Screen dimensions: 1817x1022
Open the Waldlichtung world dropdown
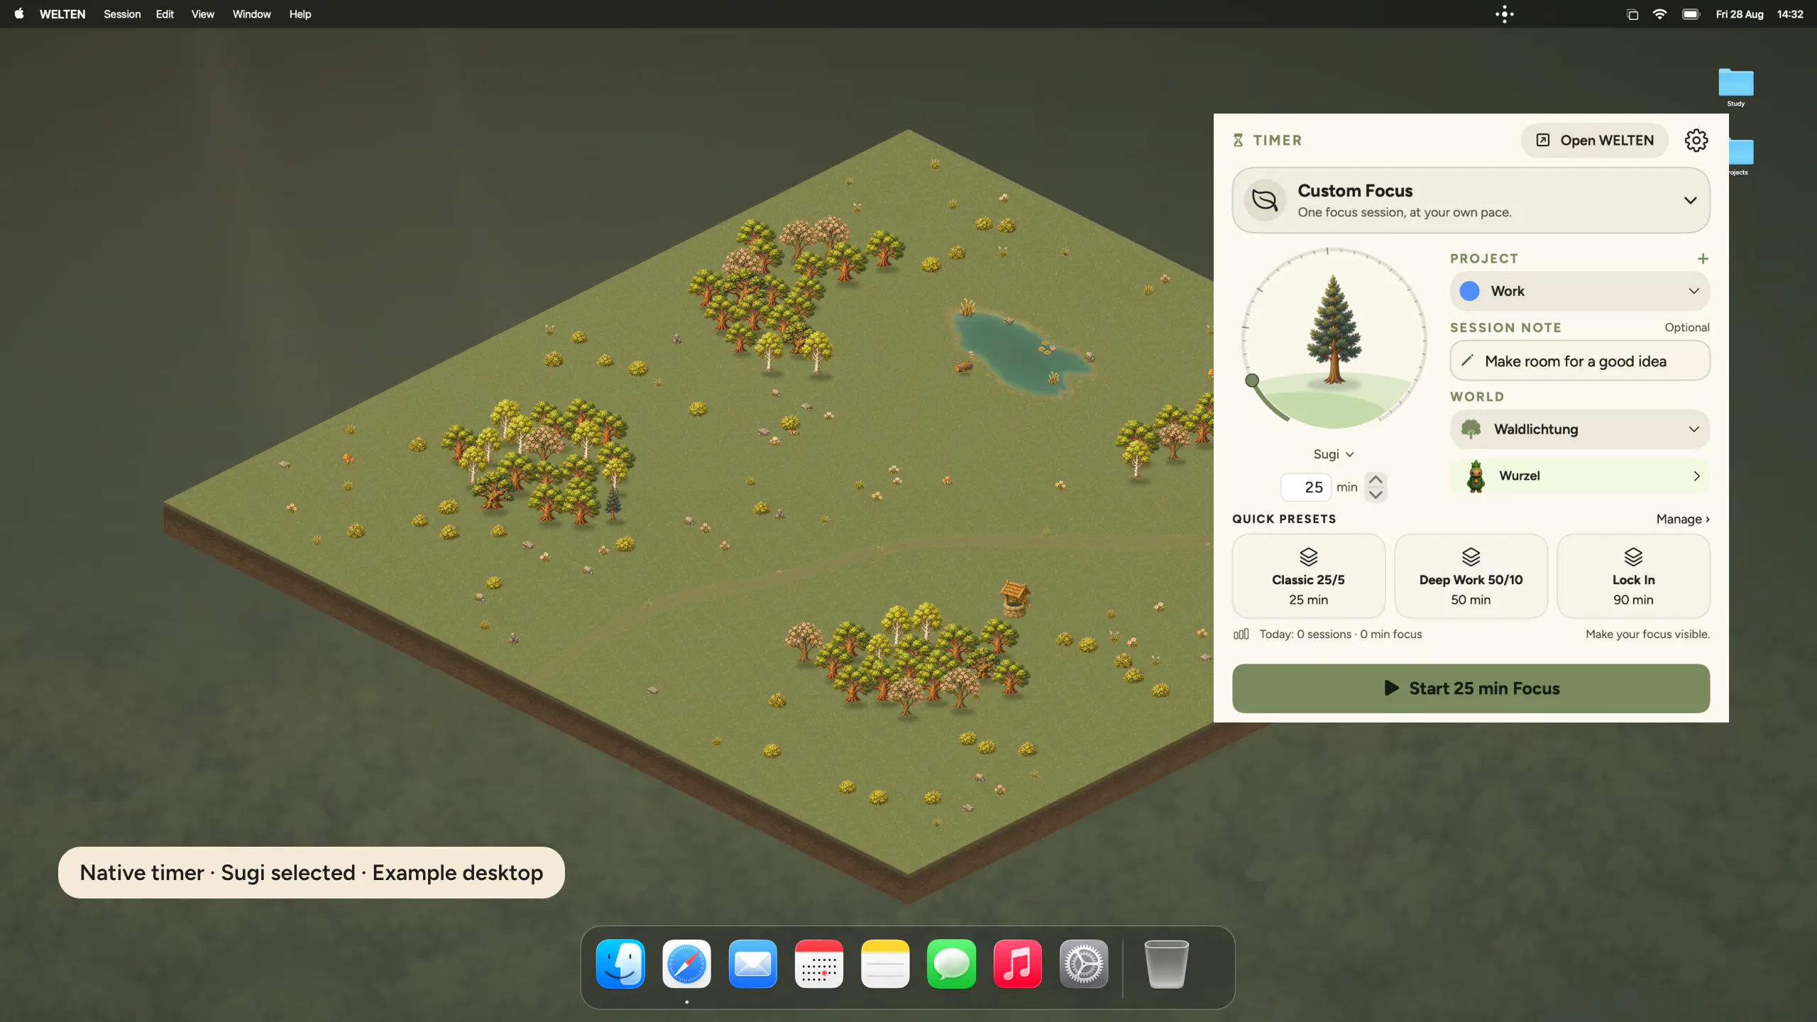(1579, 429)
